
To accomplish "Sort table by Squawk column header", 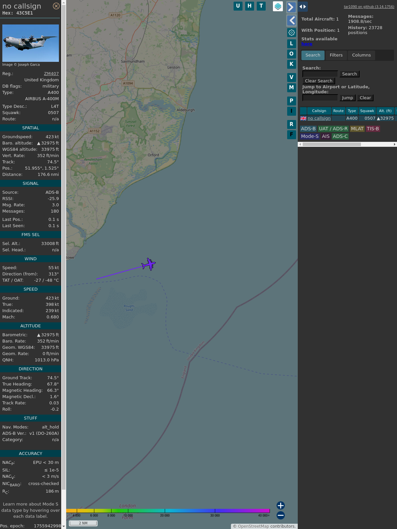I will [x=367, y=111].
